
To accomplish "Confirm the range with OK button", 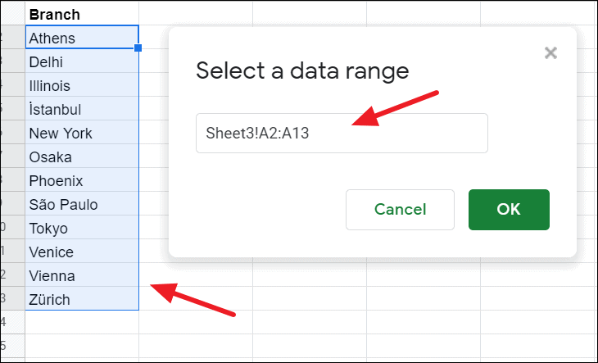I will click(509, 210).
